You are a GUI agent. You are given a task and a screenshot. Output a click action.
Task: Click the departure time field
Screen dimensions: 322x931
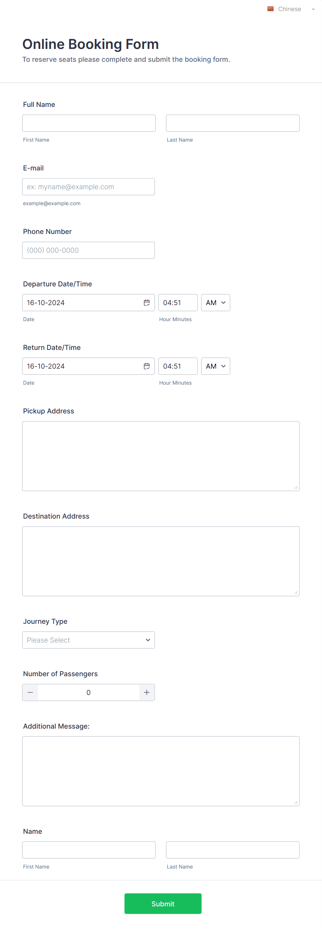click(178, 302)
